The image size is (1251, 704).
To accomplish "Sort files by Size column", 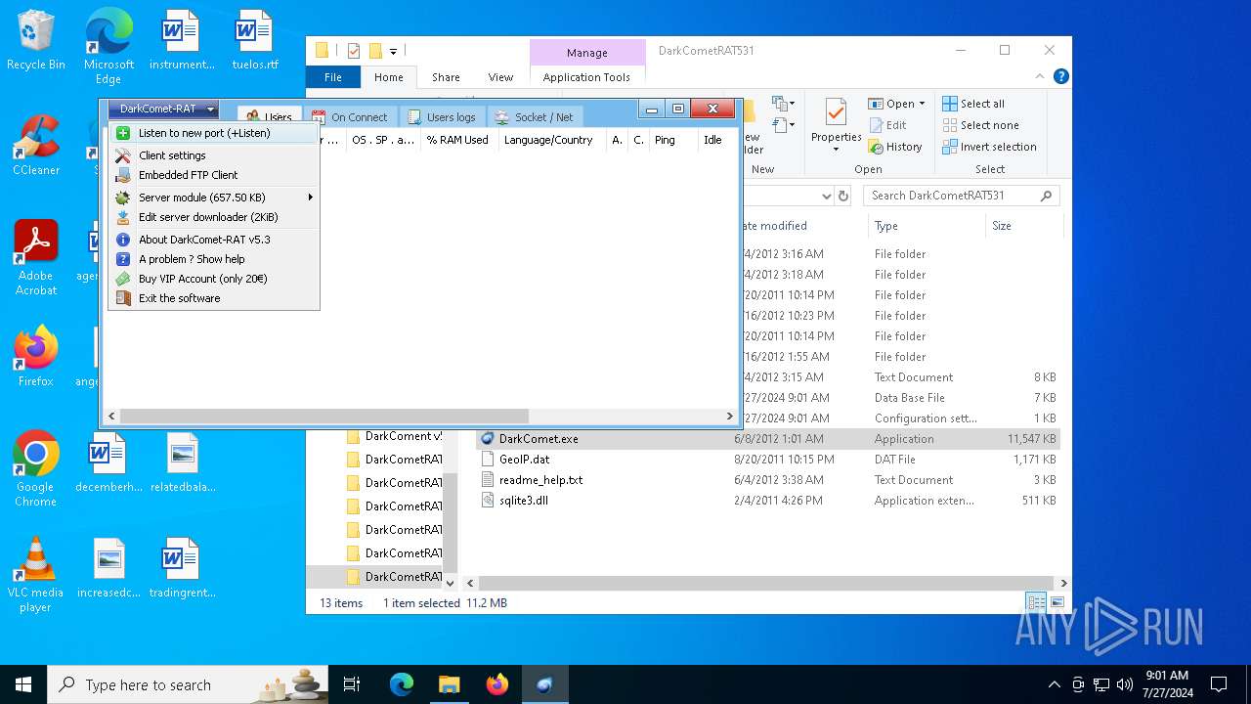I will [1022, 226].
